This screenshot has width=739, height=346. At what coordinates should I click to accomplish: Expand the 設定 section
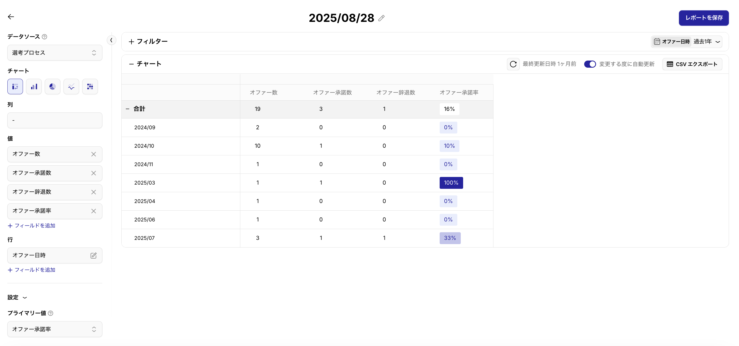pyautogui.click(x=17, y=298)
